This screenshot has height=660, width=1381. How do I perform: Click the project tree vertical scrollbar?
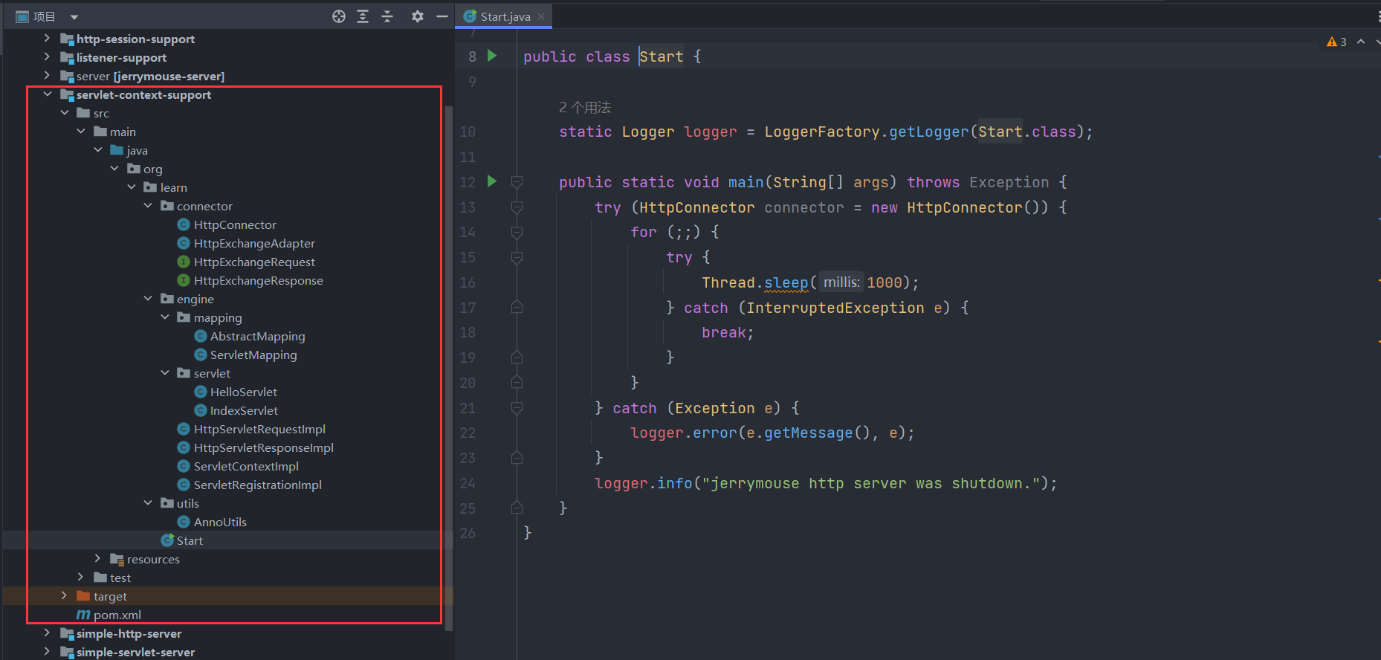click(x=448, y=368)
